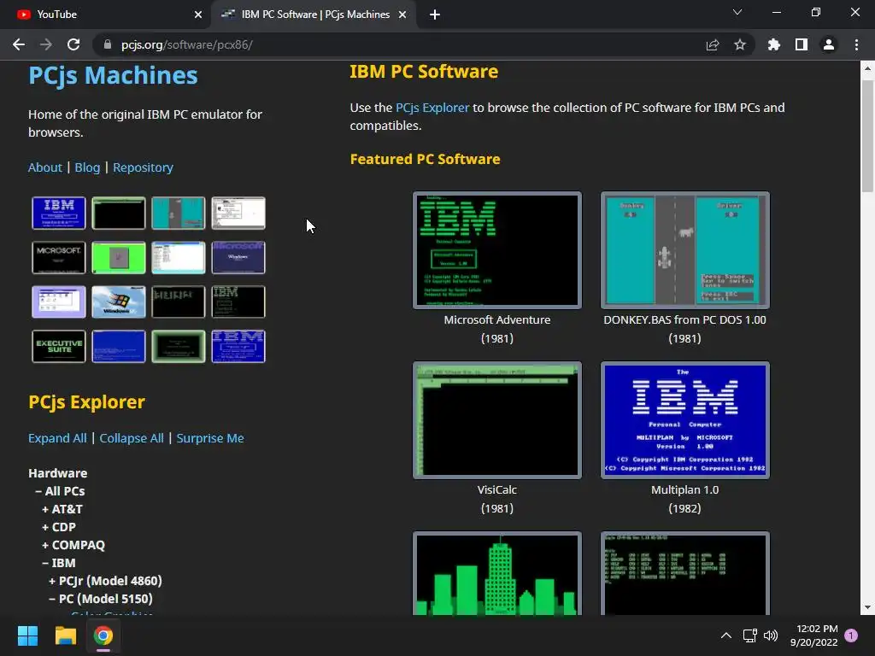
Task: Click the page vertical scrollbar thumb
Action: coord(867,136)
